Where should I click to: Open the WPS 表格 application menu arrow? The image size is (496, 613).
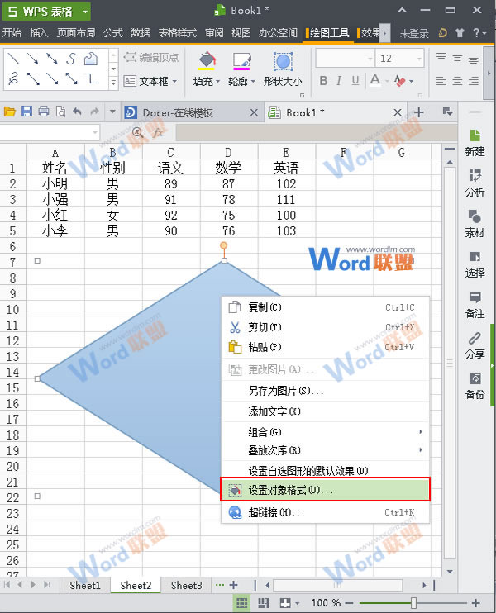click(85, 12)
